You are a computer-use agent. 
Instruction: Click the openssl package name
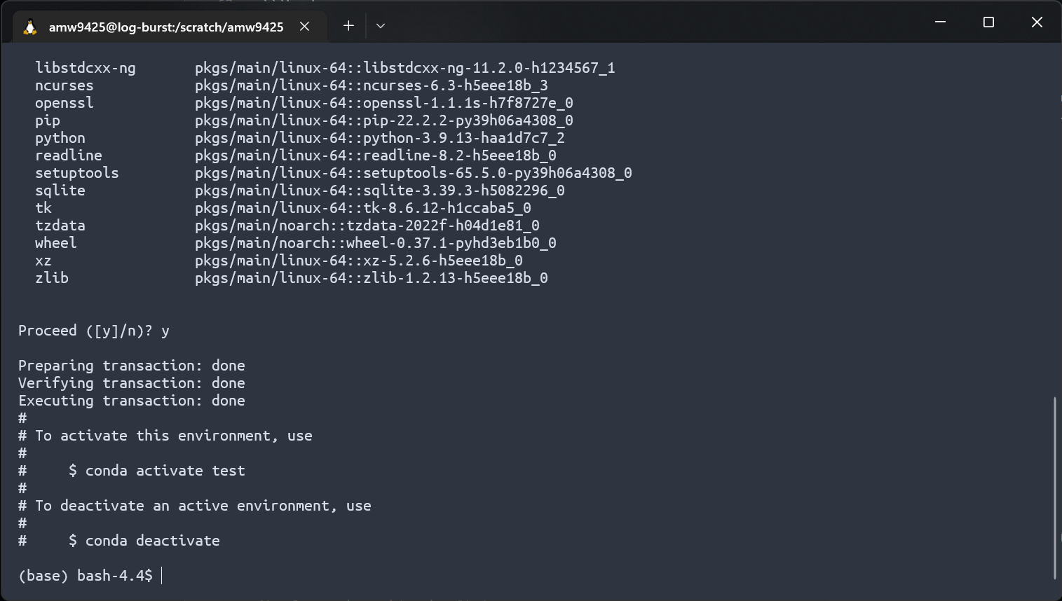click(x=64, y=103)
